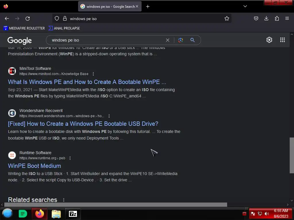This screenshot has width=294, height=220.
Task: Open the Firefox hamburger application menu
Action: click(x=287, y=18)
